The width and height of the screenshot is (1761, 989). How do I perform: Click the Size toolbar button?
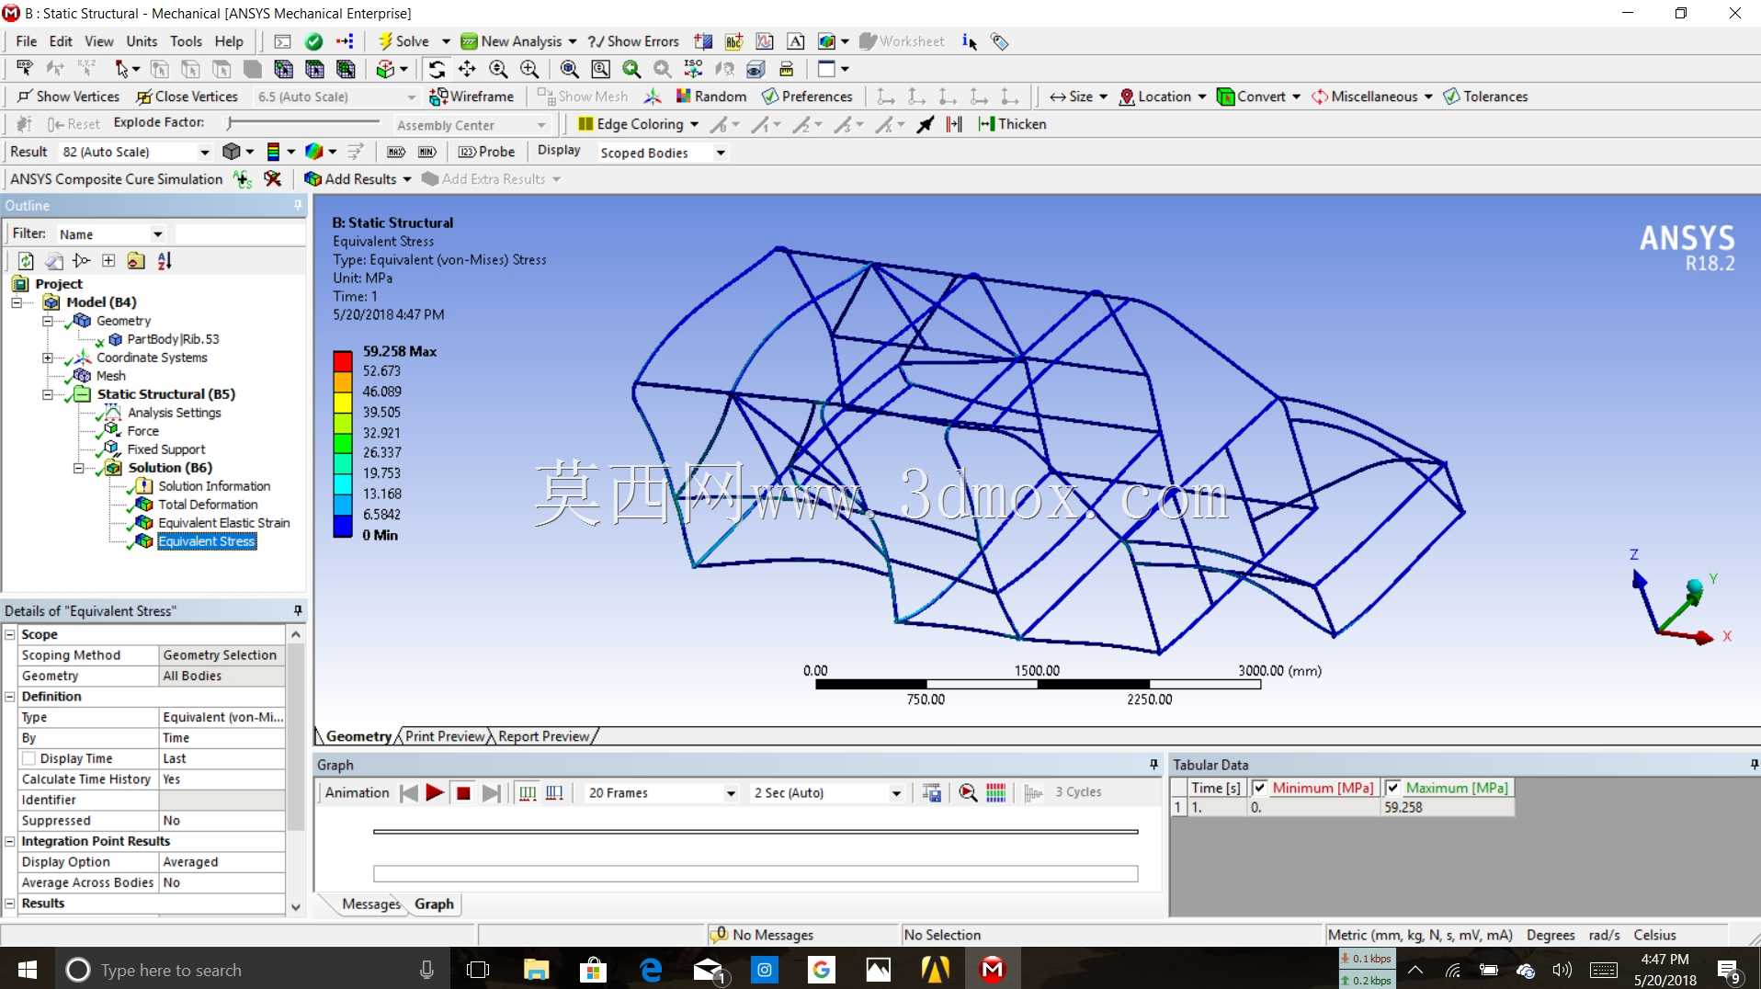click(x=1078, y=97)
